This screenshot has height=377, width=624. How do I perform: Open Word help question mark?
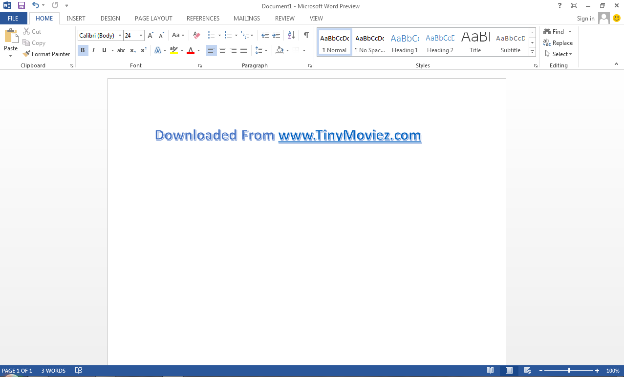[x=559, y=6]
